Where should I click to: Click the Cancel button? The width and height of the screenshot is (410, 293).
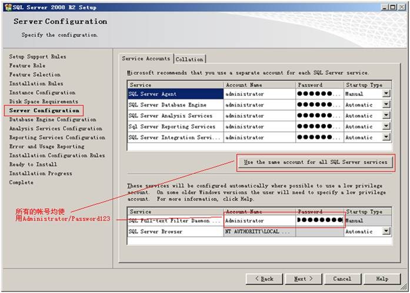pos(342,279)
